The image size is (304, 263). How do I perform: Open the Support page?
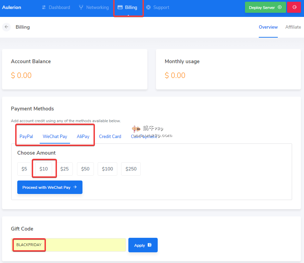(x=157, y=7)
